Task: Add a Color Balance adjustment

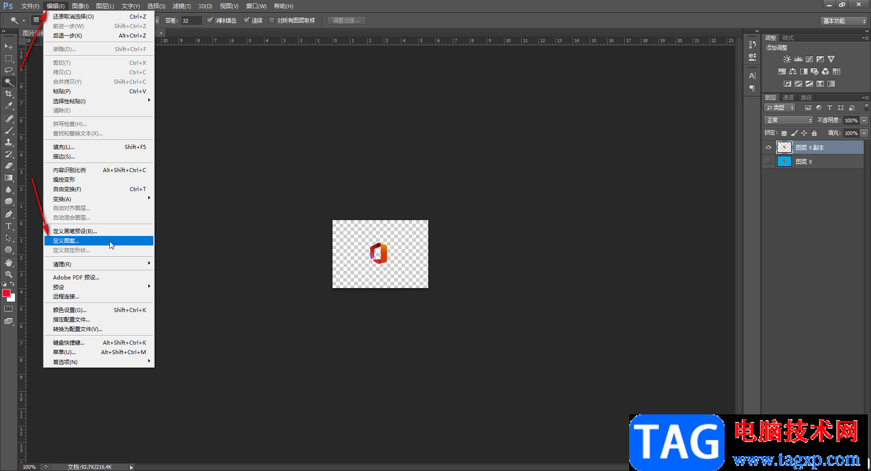Action: click(793, 72)
